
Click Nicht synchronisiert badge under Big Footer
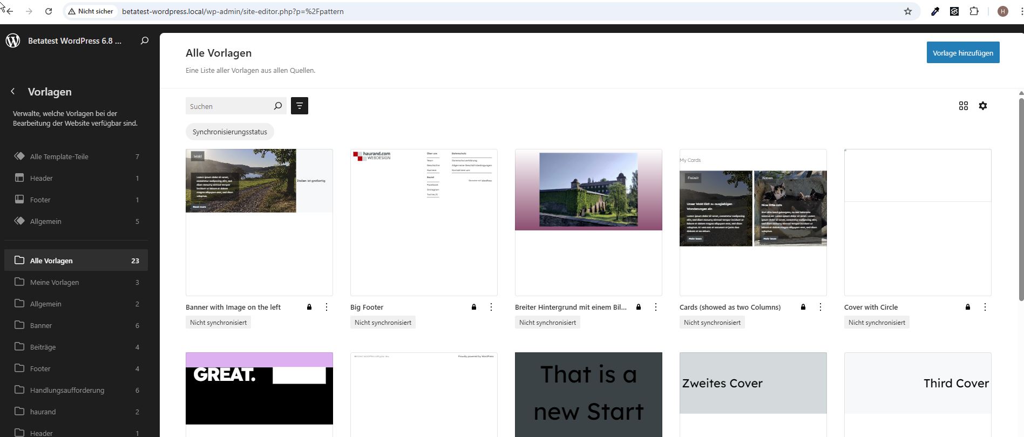point(383,323)
